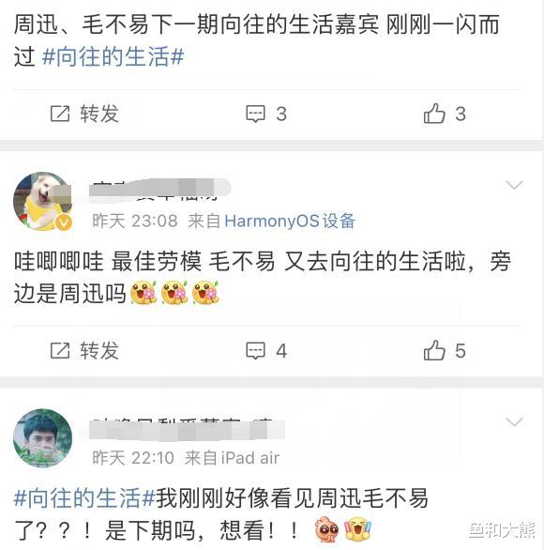Open the post text mentioning 最佳劳模 毛不易

pos(263,277)
